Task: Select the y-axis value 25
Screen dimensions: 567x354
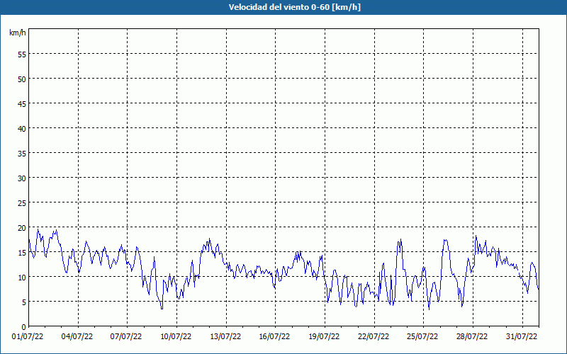Action: tap(22, 203)
